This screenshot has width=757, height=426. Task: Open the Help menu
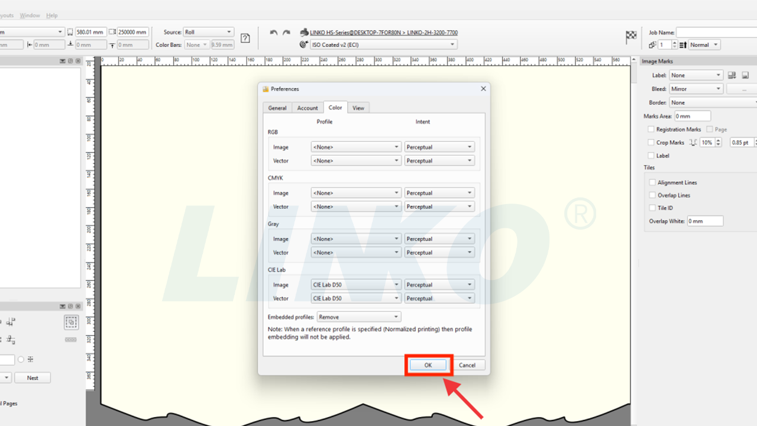click(52, 15)
